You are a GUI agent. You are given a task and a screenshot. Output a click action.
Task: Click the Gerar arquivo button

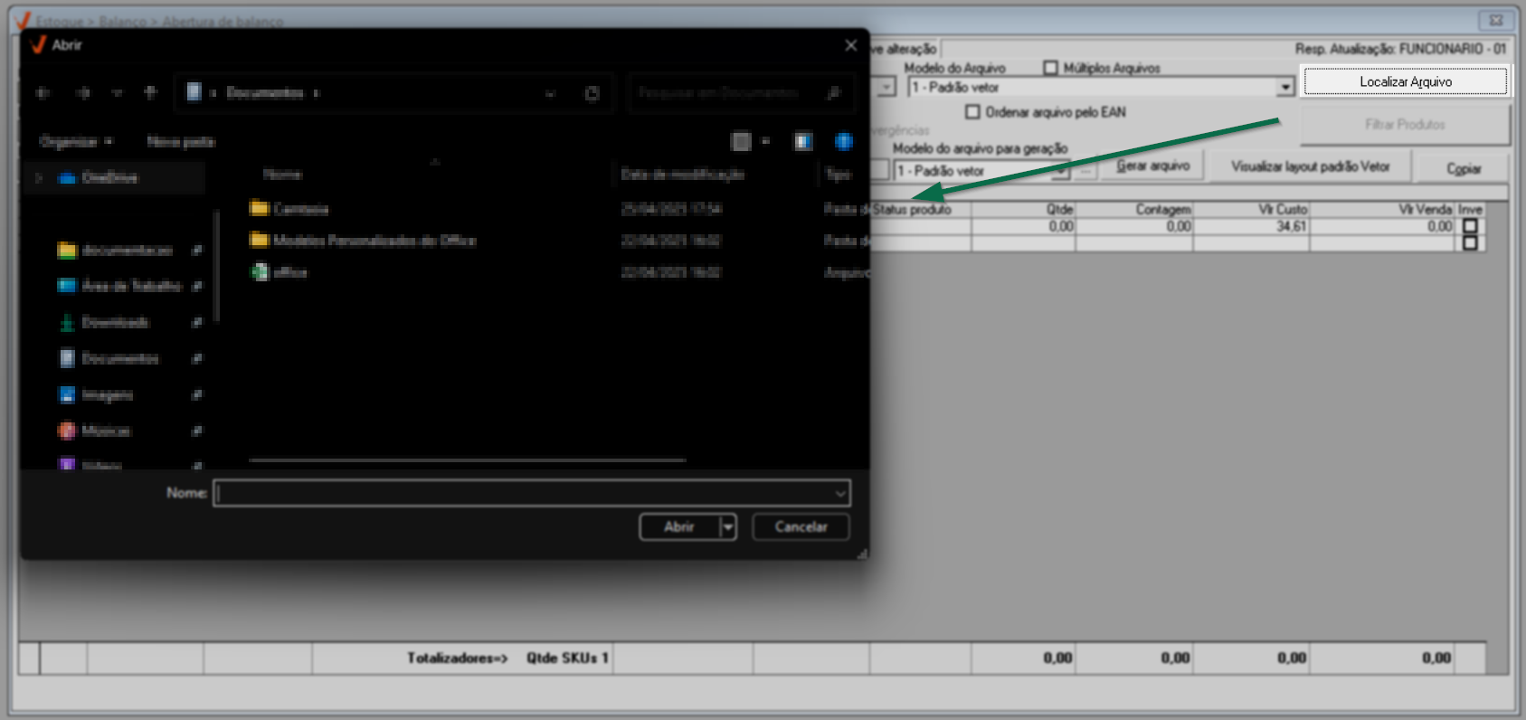tap(1152, 166)
